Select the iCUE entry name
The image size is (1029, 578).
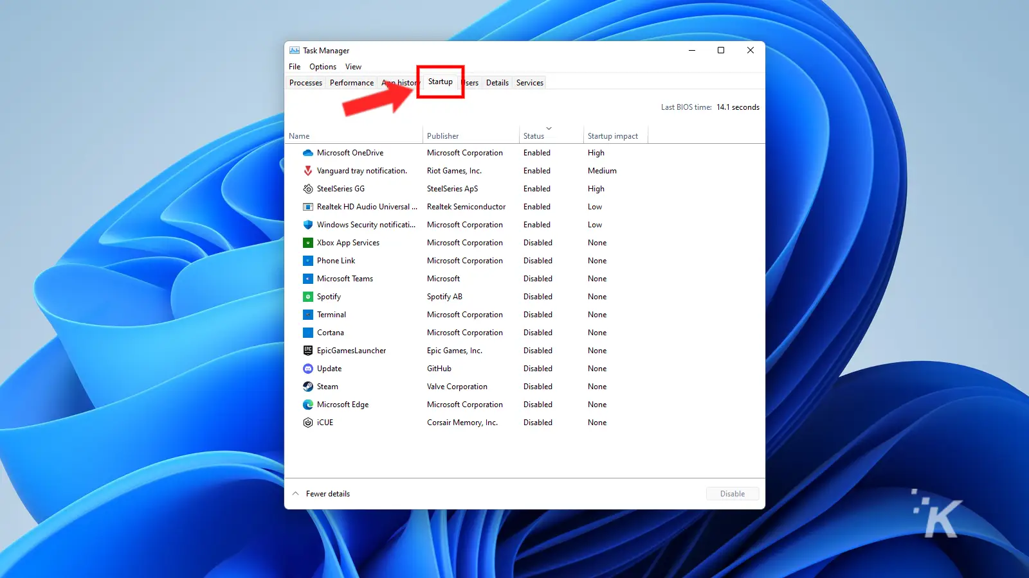pos(325,423)
